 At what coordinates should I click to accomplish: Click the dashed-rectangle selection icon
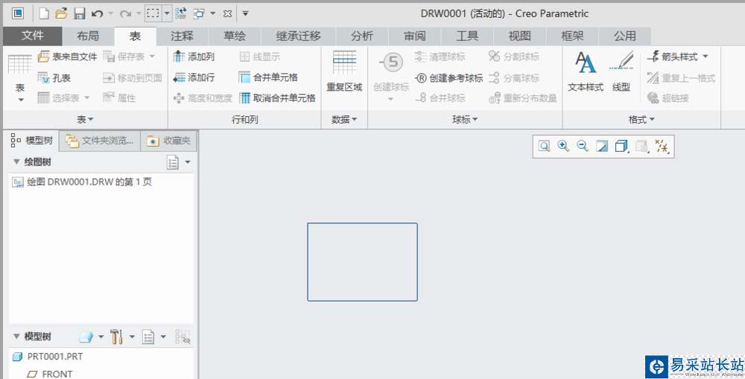153,13
